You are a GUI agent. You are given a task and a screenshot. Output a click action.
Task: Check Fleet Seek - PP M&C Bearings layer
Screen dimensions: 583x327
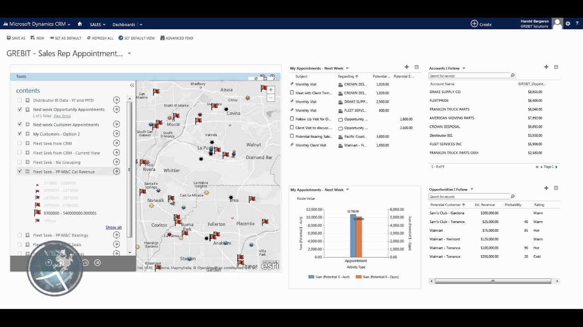coord(20,235)
